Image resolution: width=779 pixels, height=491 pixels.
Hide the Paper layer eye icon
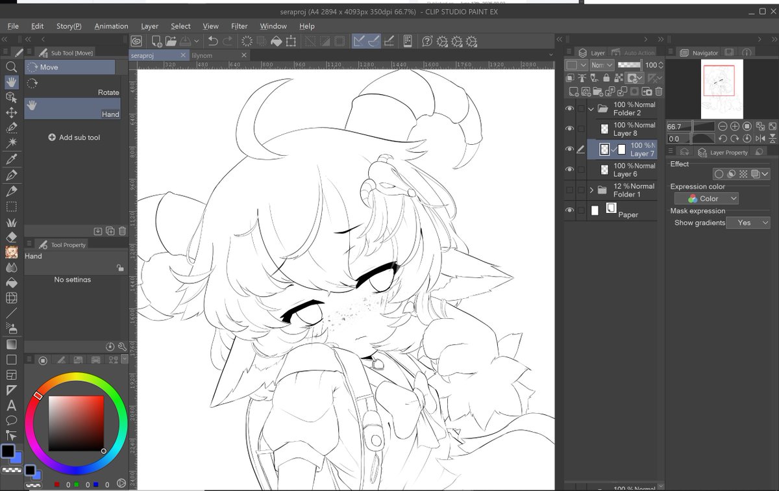point(569,210)
